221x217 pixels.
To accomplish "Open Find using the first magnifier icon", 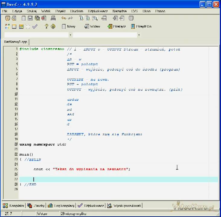I will [x=81, y=18].
